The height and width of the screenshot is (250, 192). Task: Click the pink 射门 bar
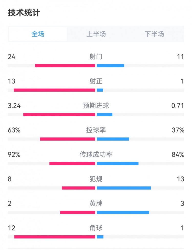(x=65, y=66)
